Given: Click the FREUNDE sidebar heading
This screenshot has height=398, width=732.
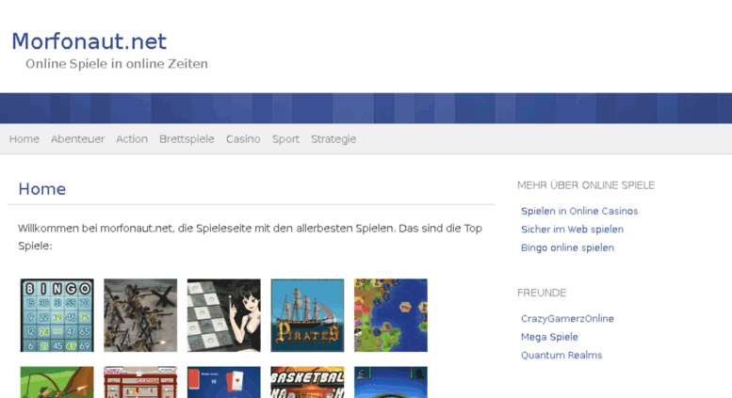Looking at the screenshot, I should click(542, 293).
